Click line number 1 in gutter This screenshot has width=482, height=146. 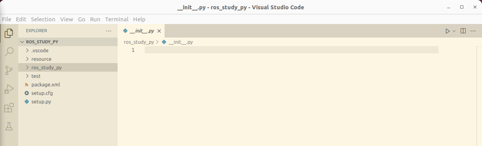pos(133,50)
